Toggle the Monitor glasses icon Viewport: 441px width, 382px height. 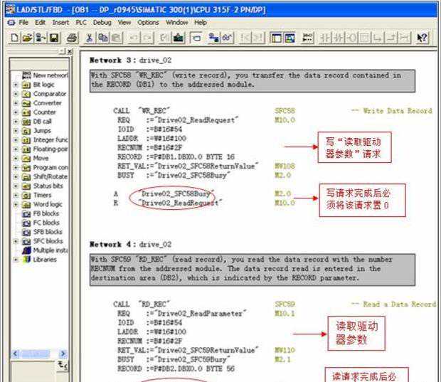[x=227, y=38]
